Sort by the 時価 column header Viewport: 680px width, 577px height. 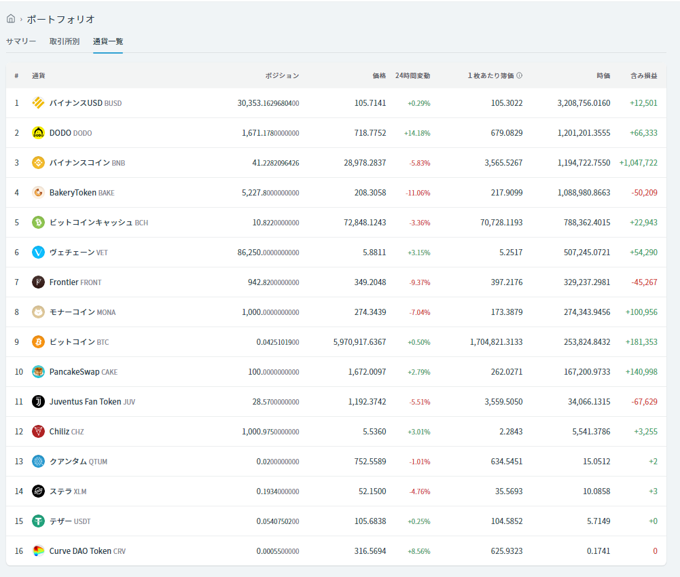pyautogui.click(x=603, y=76)
